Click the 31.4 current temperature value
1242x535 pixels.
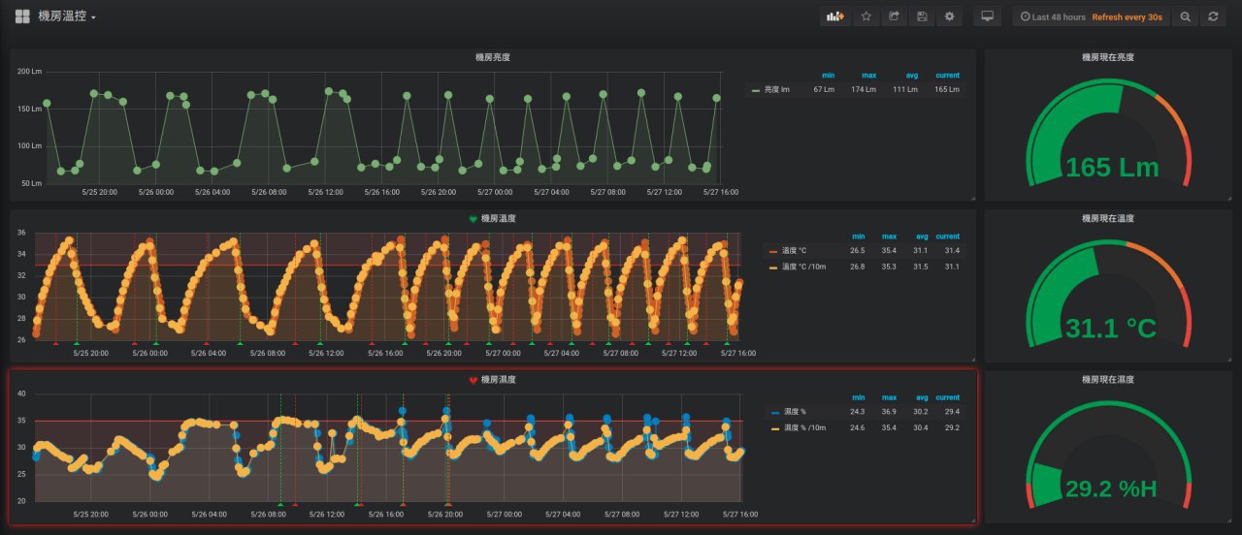952,251
